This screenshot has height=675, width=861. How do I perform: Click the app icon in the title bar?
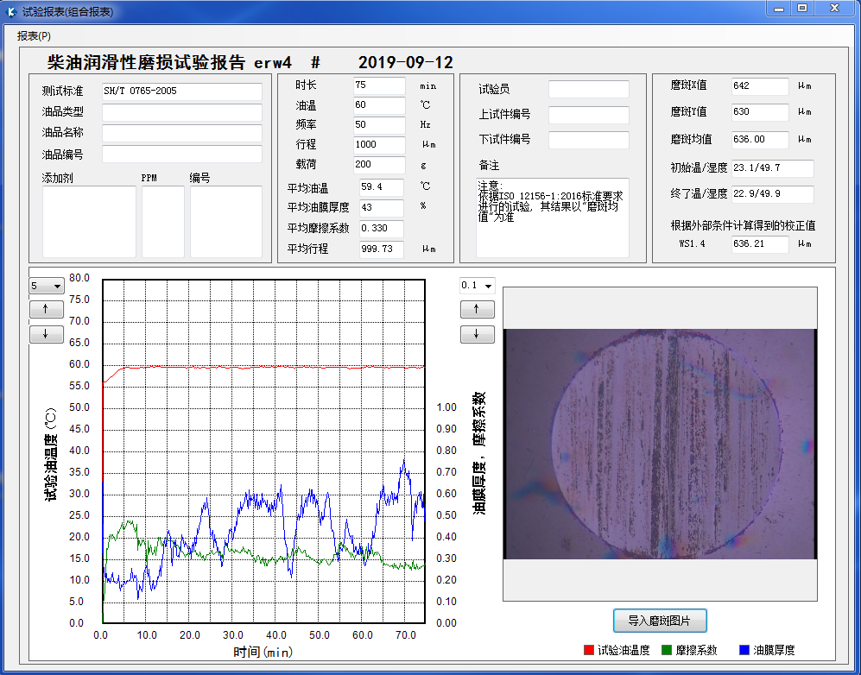pos(11,12)
